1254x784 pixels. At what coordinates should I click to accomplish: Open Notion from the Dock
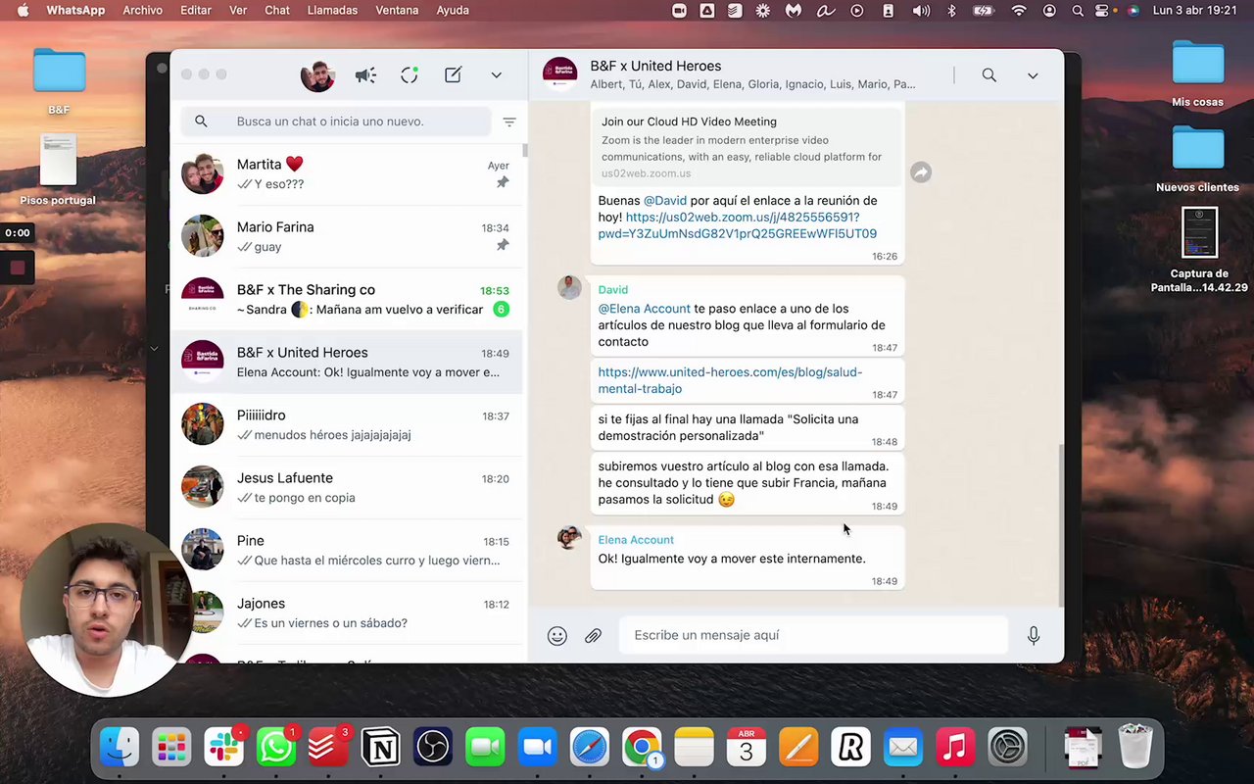click(381, 748)
